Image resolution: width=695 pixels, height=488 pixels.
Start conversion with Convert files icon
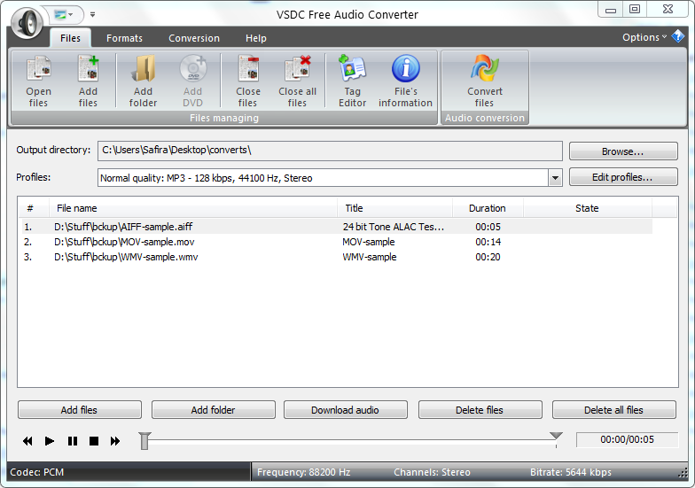point(484,81)
